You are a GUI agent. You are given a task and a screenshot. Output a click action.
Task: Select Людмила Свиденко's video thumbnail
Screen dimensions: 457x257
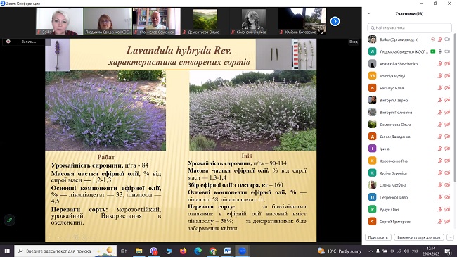tap(108, 21)
